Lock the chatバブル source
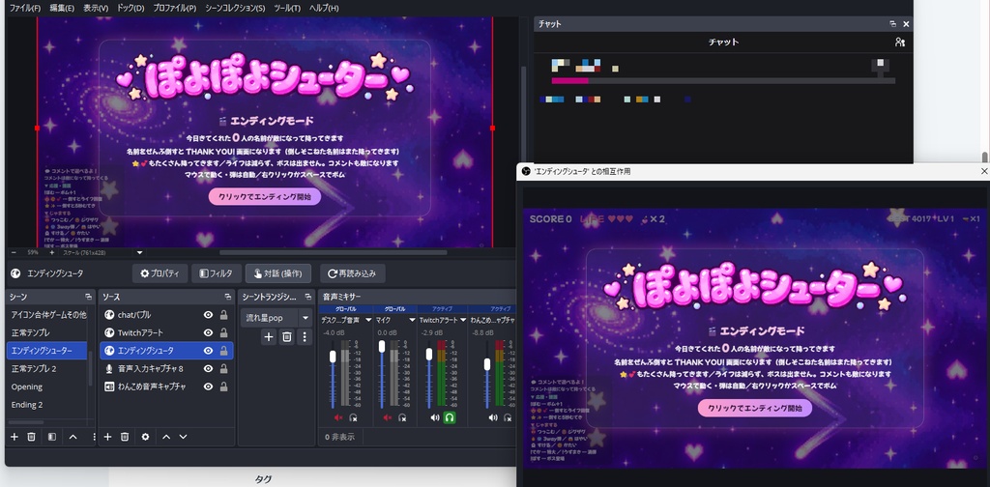 coord(223,315)
